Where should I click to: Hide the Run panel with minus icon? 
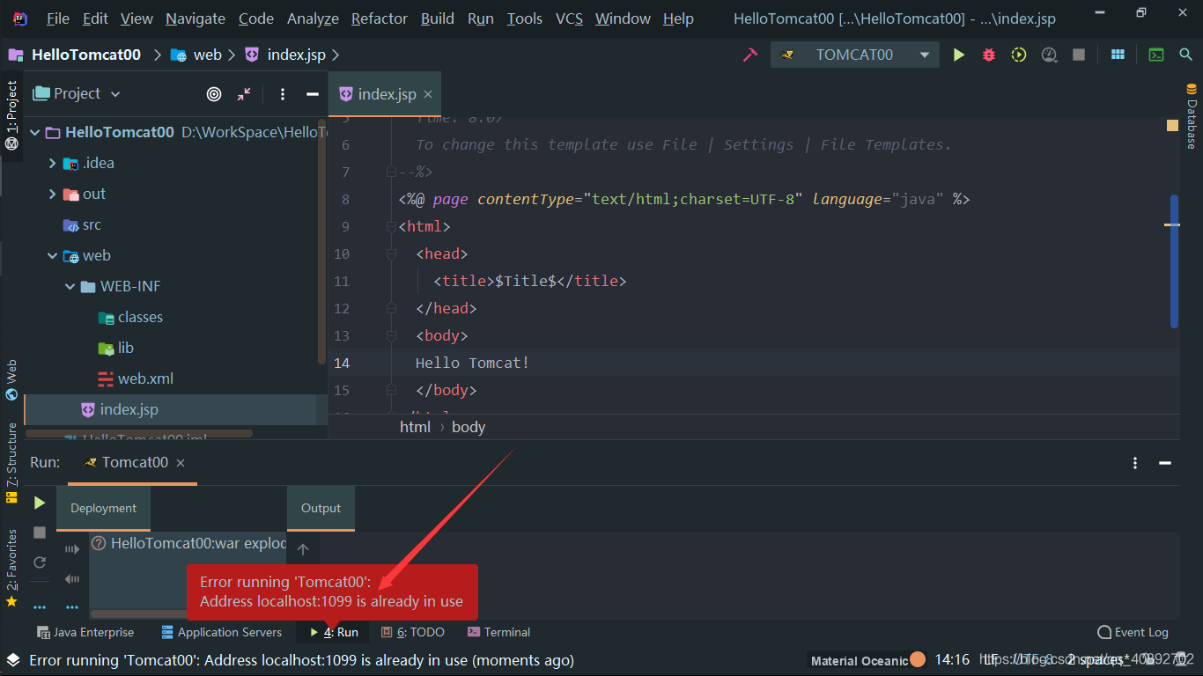tap(1165, 463)
